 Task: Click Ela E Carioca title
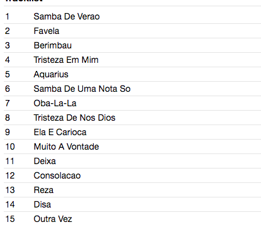point(60,132)
